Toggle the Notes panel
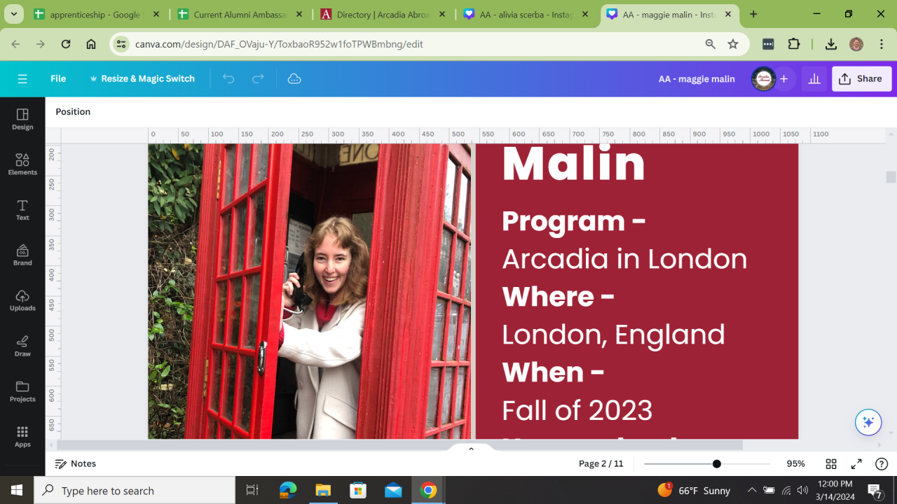 (x=76, y=464)
